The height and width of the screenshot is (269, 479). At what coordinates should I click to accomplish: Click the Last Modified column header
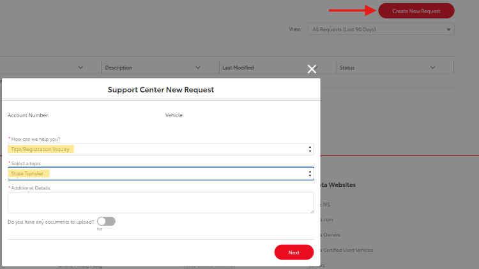click(238, 68)
